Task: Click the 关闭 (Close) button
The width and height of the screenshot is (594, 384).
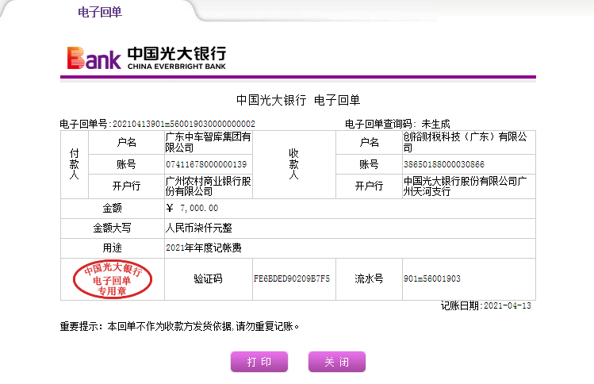Action: click(337, 362)
